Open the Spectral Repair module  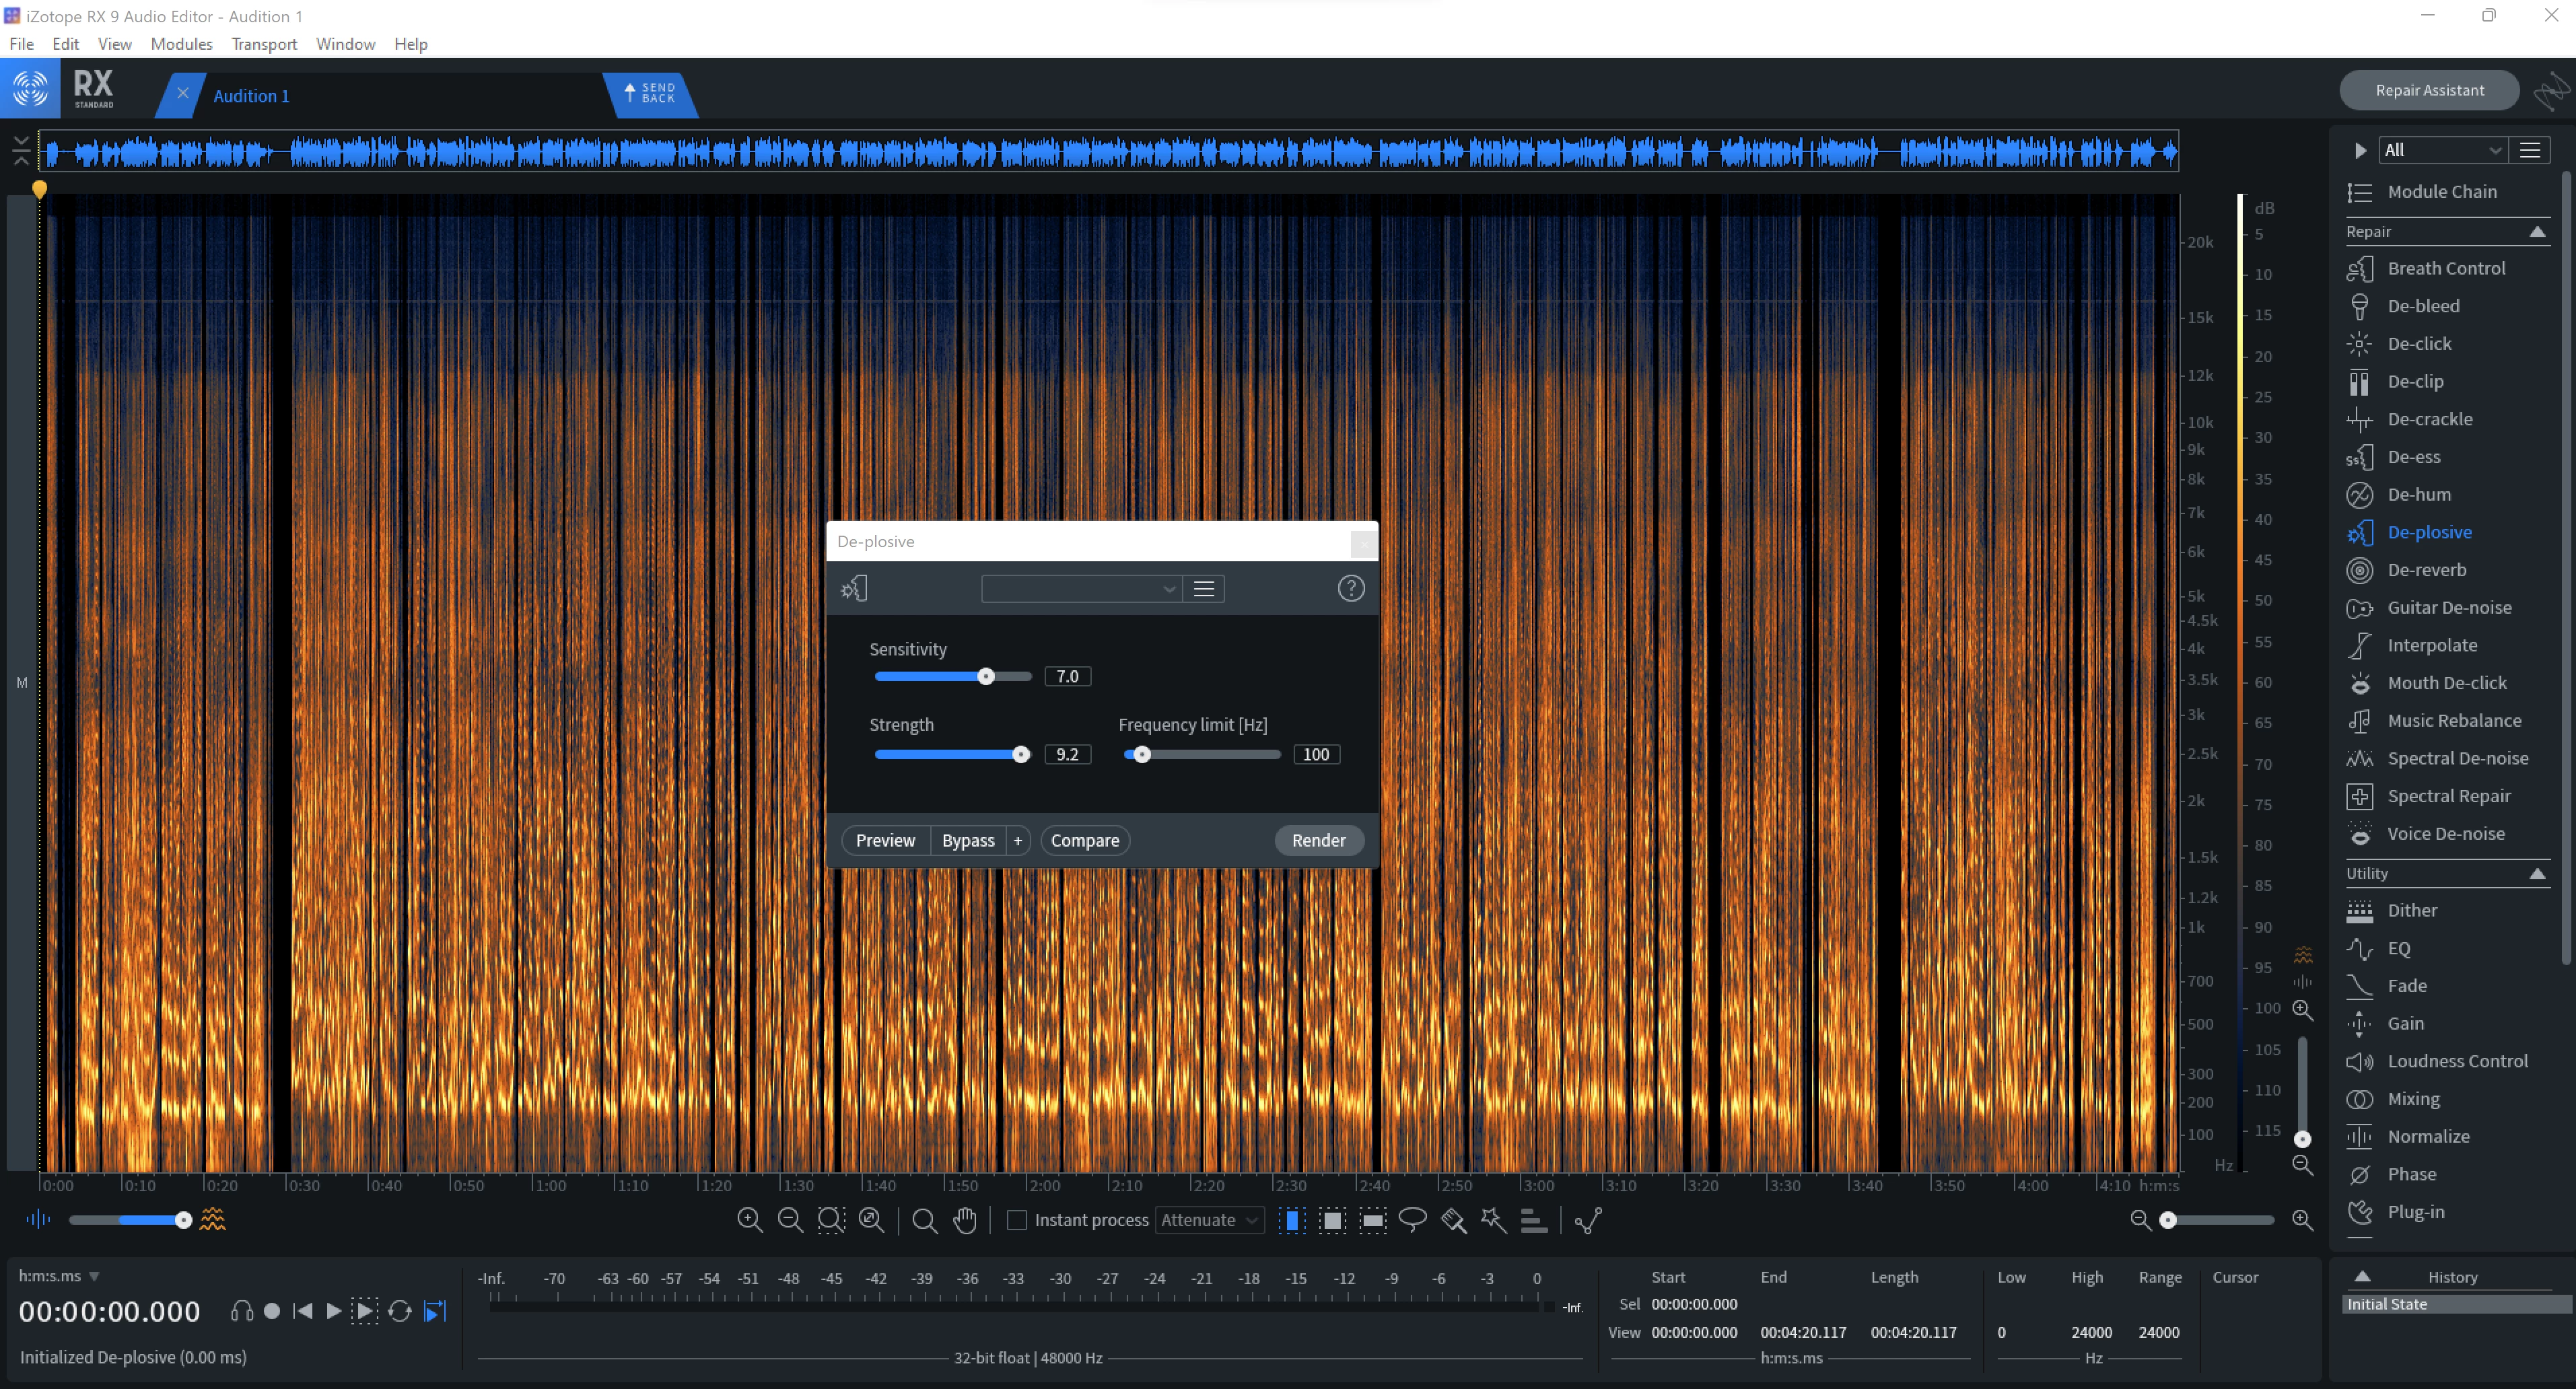click(x=2448, y=796)
